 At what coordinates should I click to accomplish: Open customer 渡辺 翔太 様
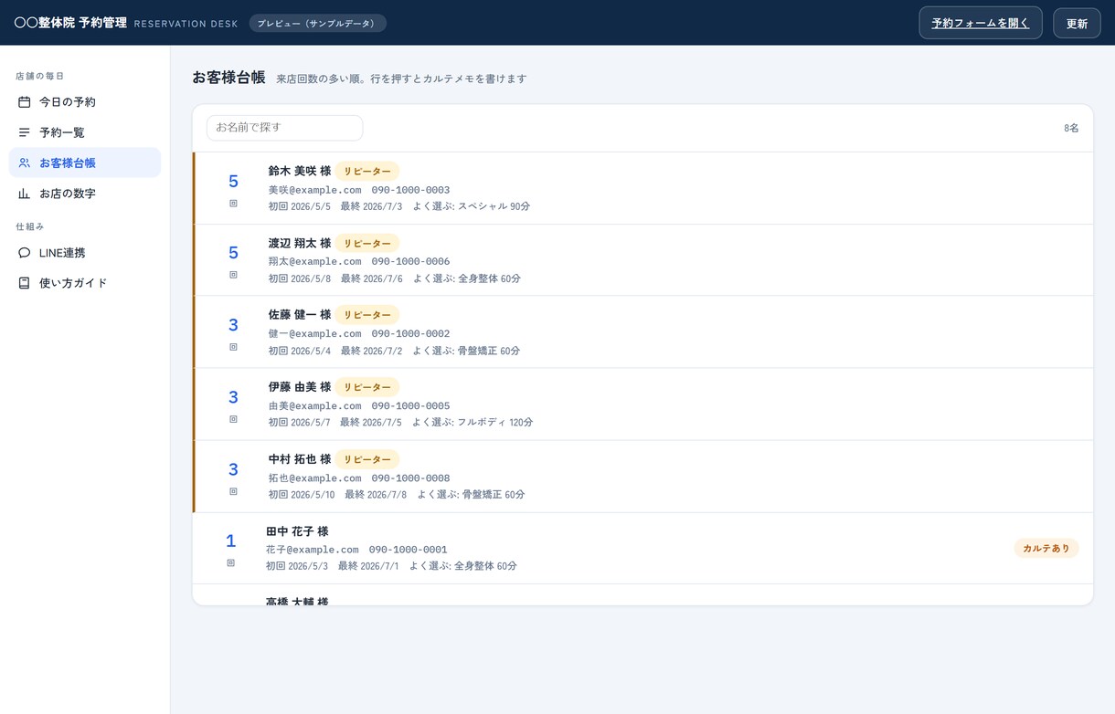point(643,260)
